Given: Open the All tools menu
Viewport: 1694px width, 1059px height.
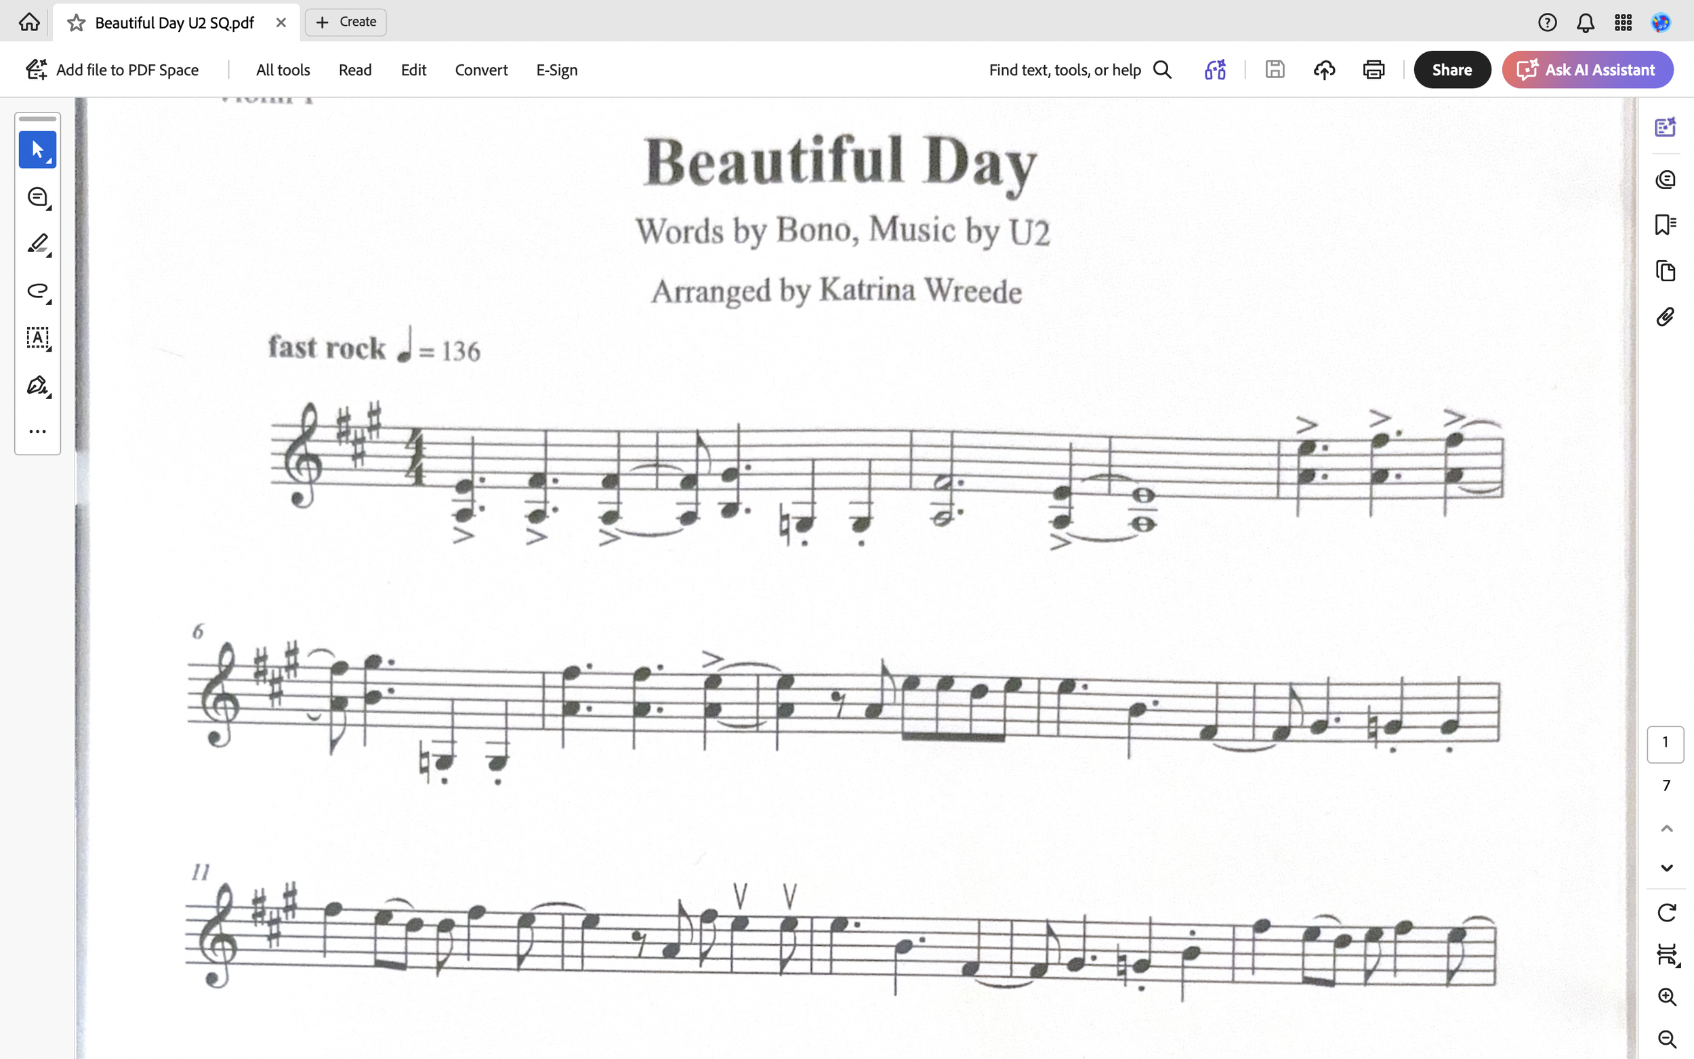Looking at the screenshot, I should pos(283,70).
